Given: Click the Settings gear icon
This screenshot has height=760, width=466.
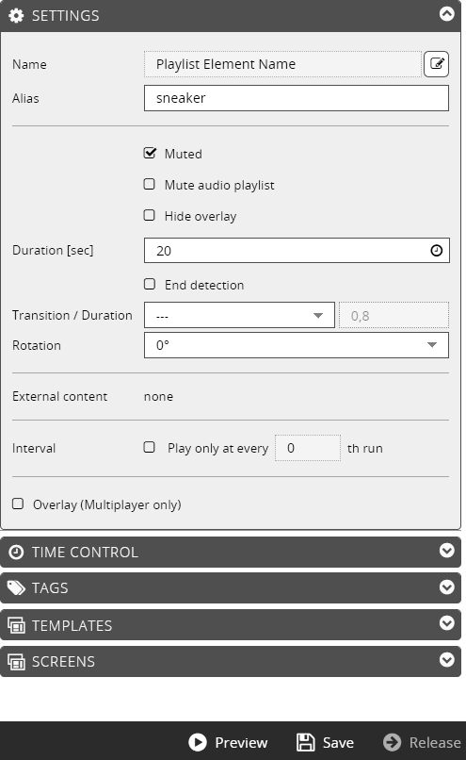Looking at the screenshot, I should click(x=16, y=15).
